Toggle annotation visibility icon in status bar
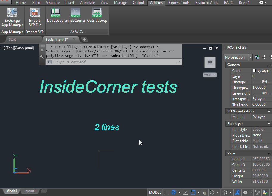 237,192
